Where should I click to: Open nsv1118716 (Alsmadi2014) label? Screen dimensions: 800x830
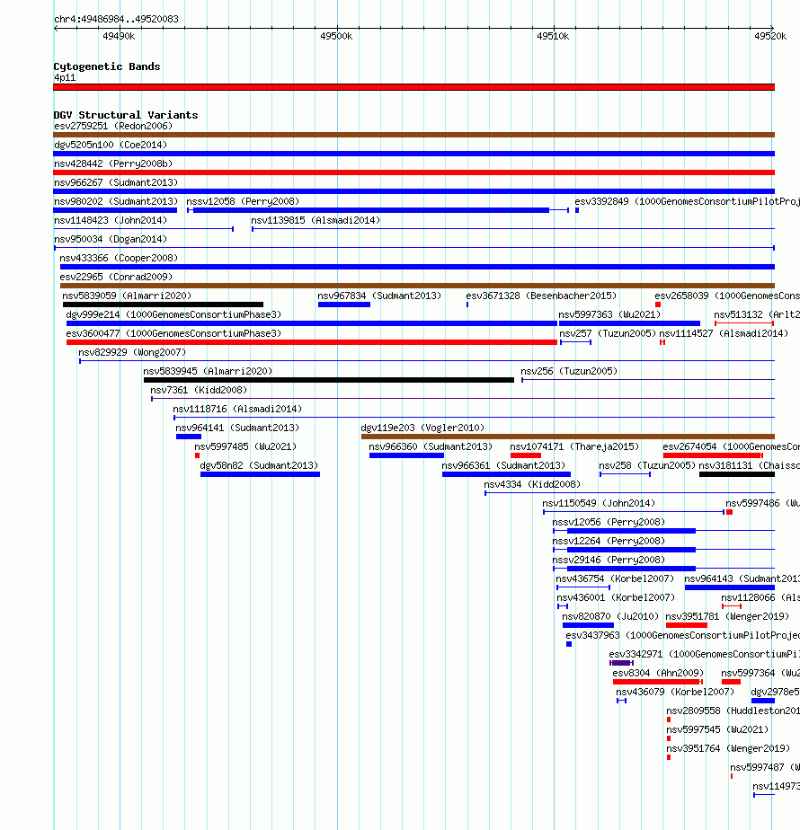click(236, 410)
